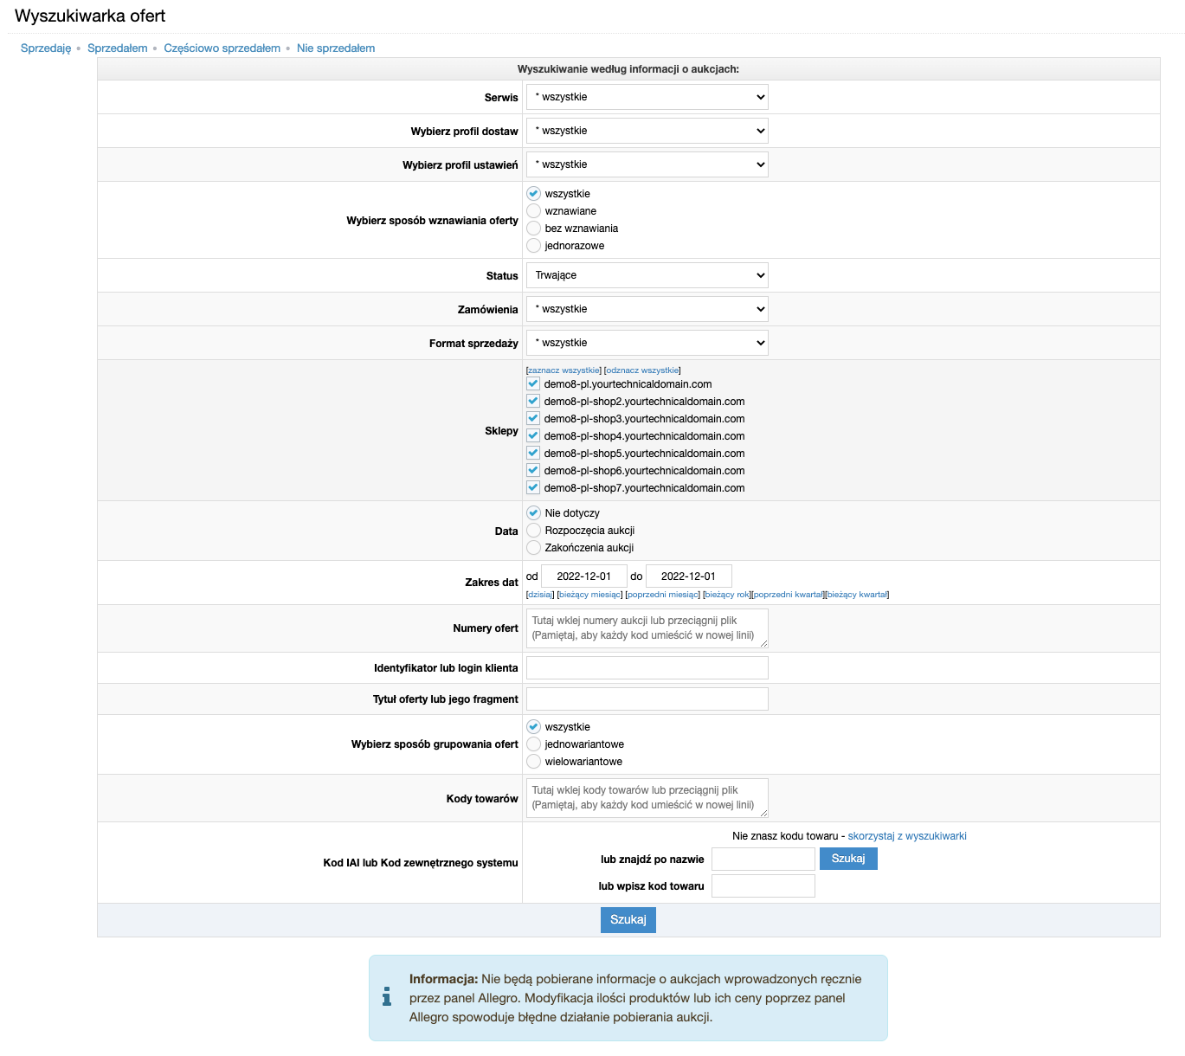Click the bieżący rok date shortcut

[727, 595]
